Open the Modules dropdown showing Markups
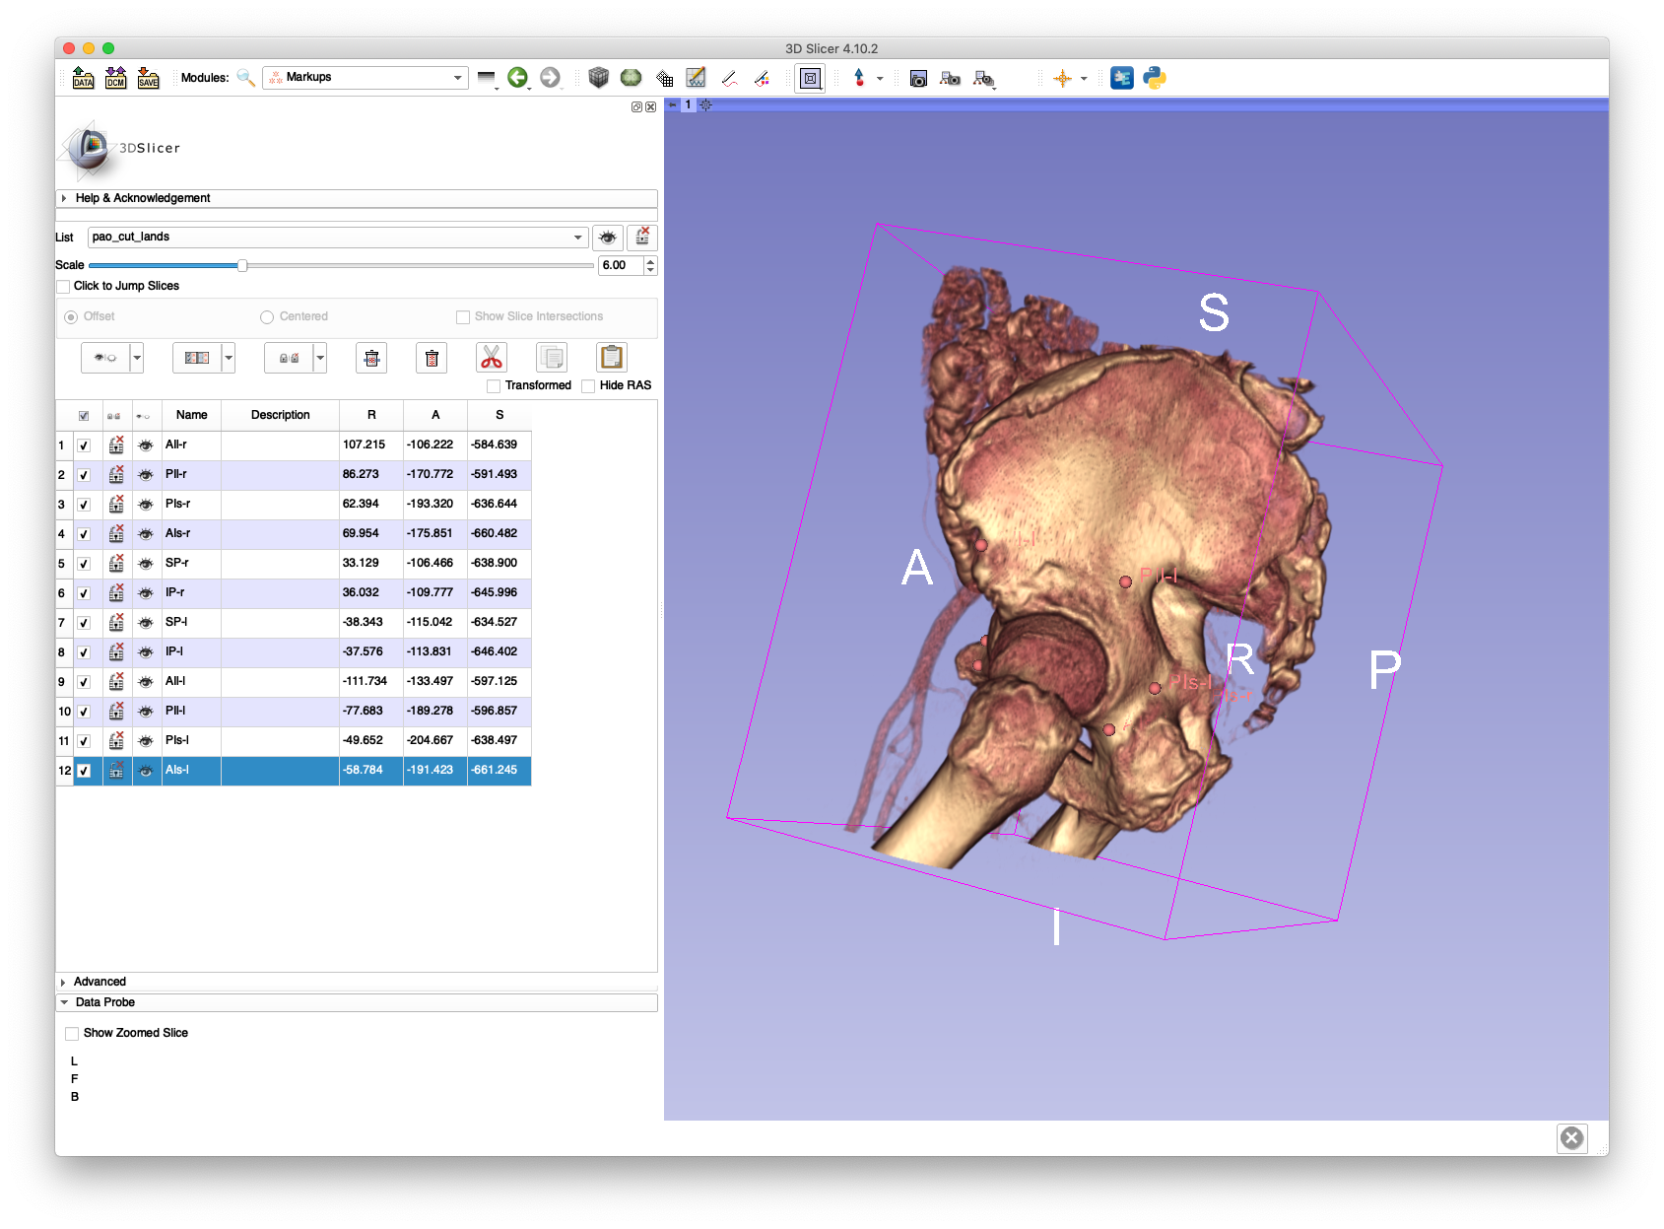Image resolution: width=1664 pixels, height=1229 pixels. pyautogui.click(x=365, y=77)
